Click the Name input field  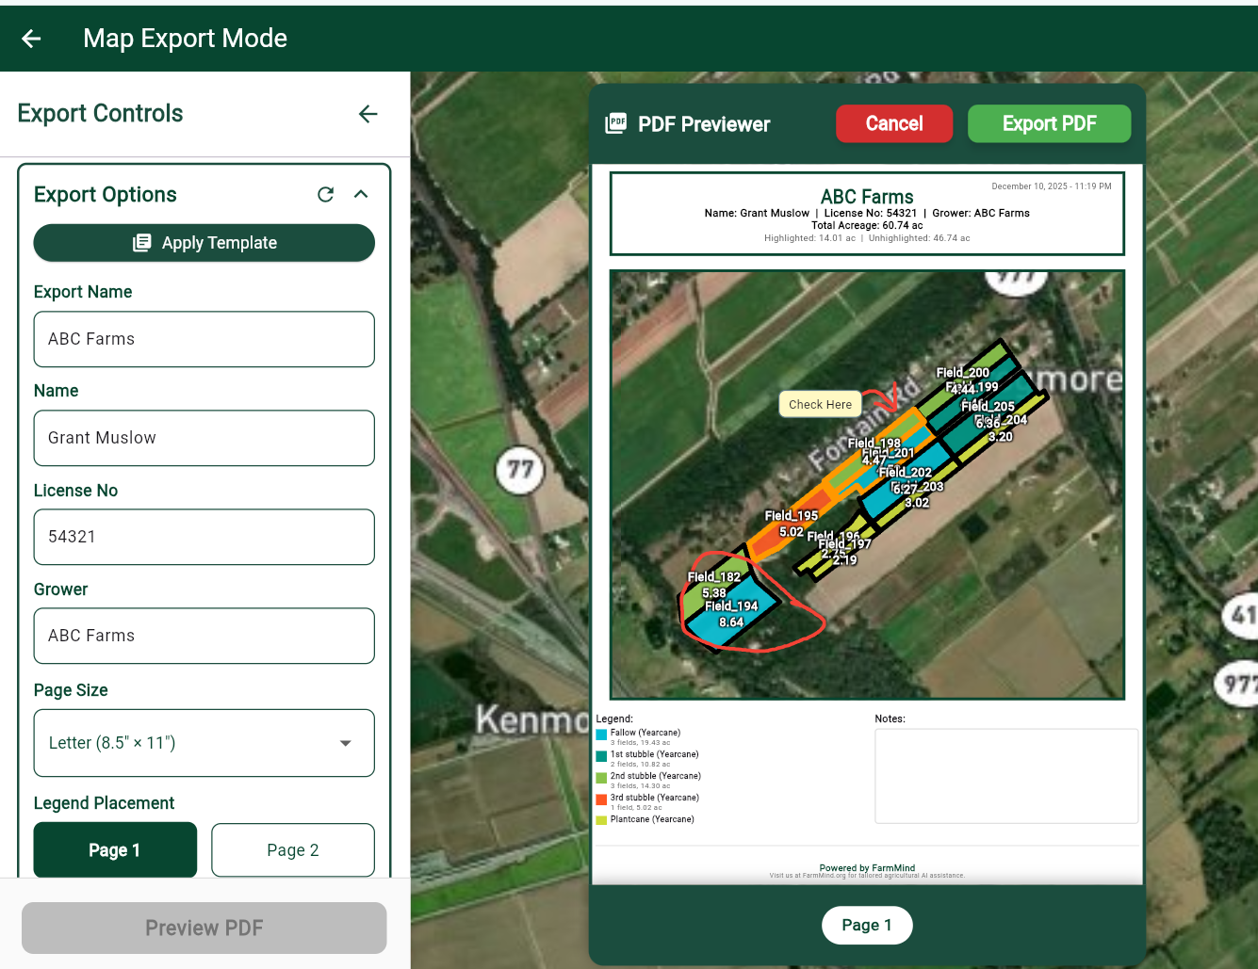[204, 438]
